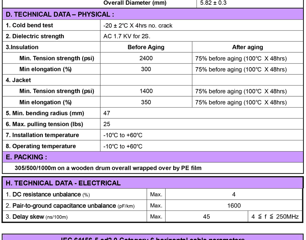Click '5. Min. bending radius (mm)' label
The height and width of the screenshot is (240, 306).
click(45, 113)
